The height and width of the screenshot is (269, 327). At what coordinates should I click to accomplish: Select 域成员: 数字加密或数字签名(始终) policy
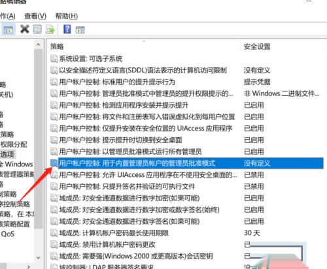139,210
